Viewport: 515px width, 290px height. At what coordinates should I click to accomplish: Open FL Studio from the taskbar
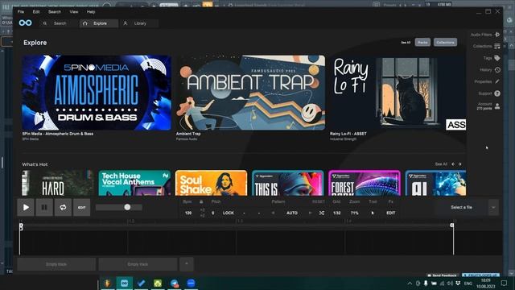[107, 283]
